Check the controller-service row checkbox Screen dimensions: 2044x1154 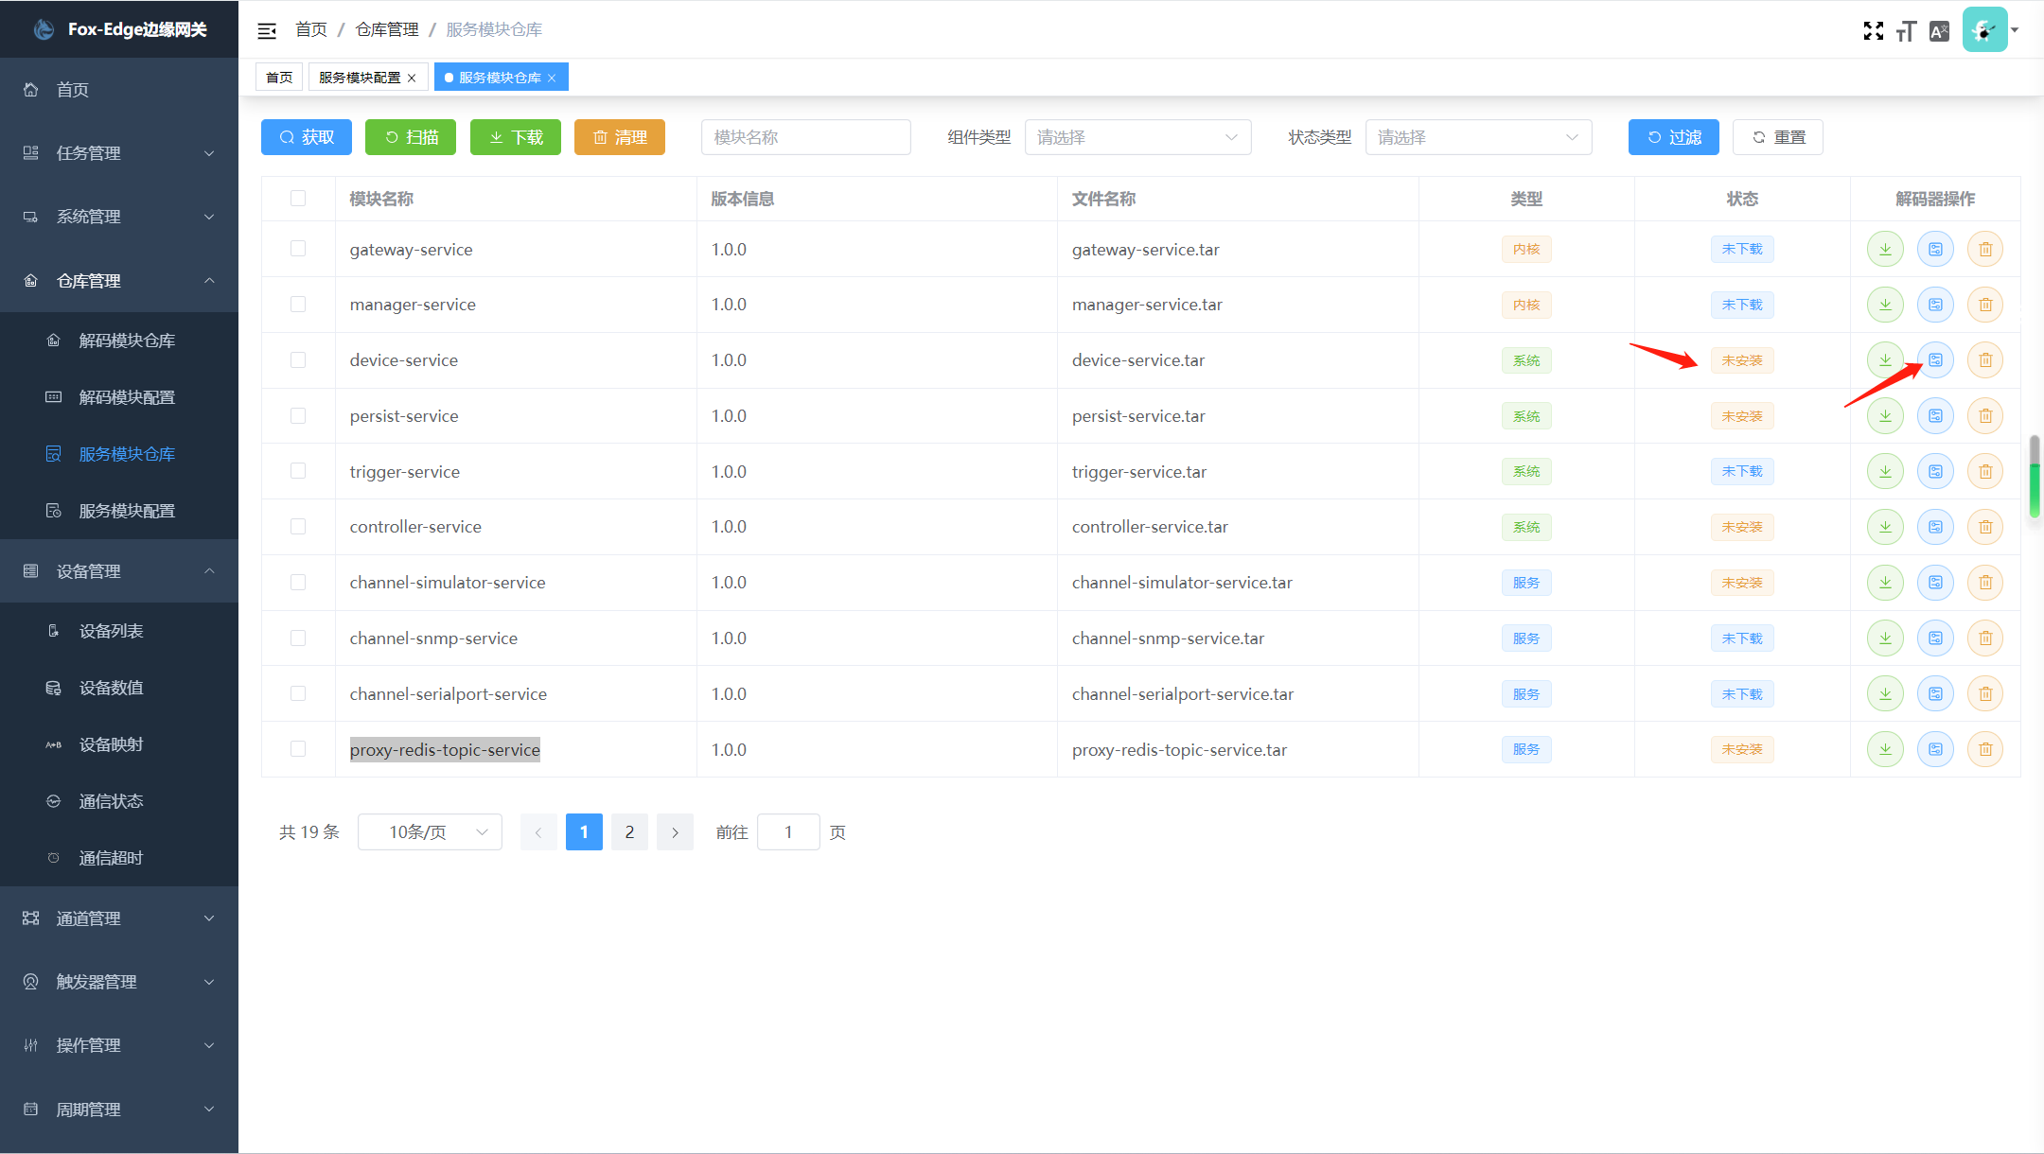[x=298, y=527]
